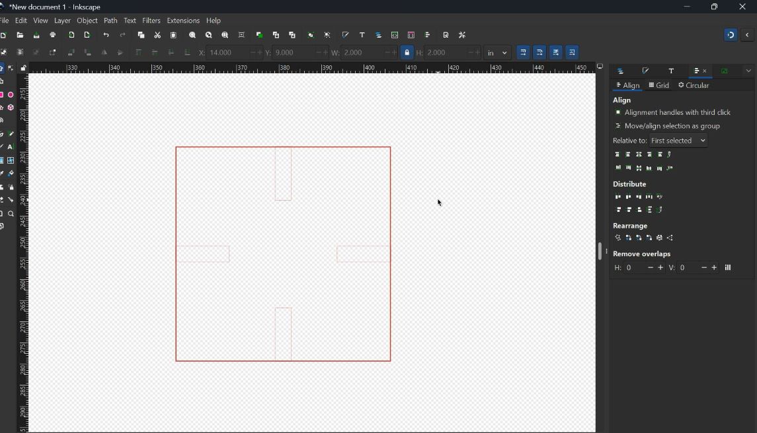
Task: Increase the X position value
Action: coord(260,53)
